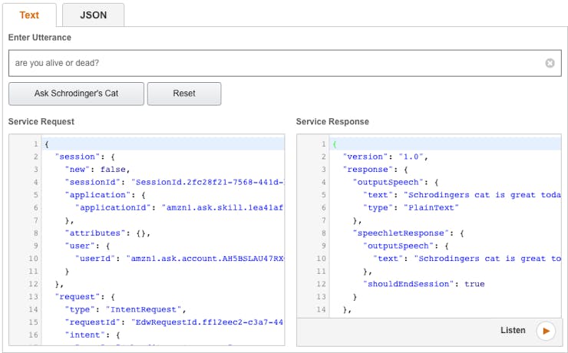Viewport: 568px width, 353px height.
Task: Click line number 1 in Service Request gutter
Action: (36, 144)
